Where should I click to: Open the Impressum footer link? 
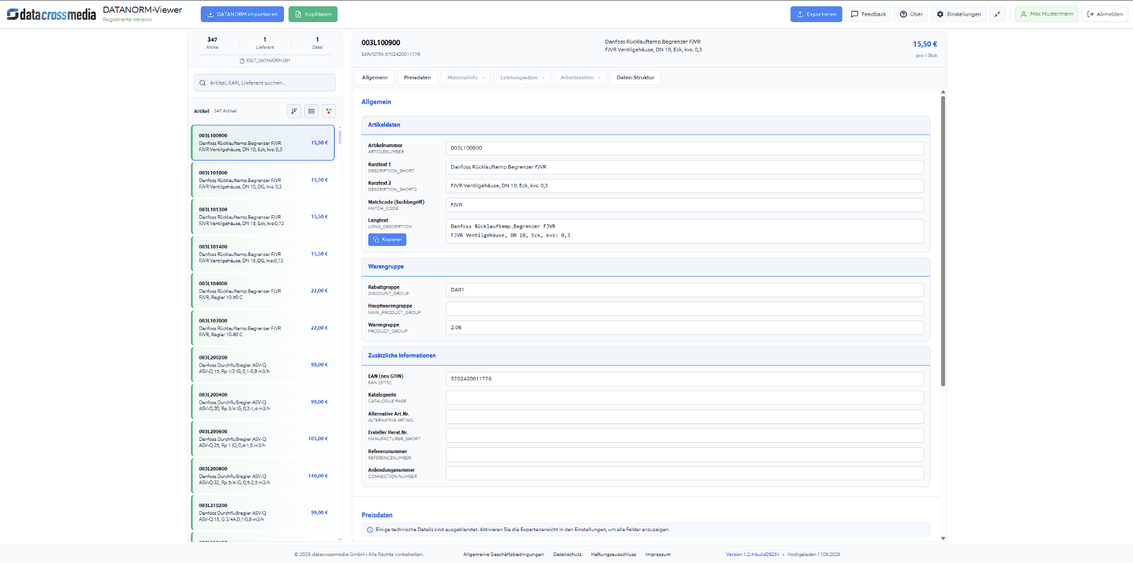click(x=658, y=554)
